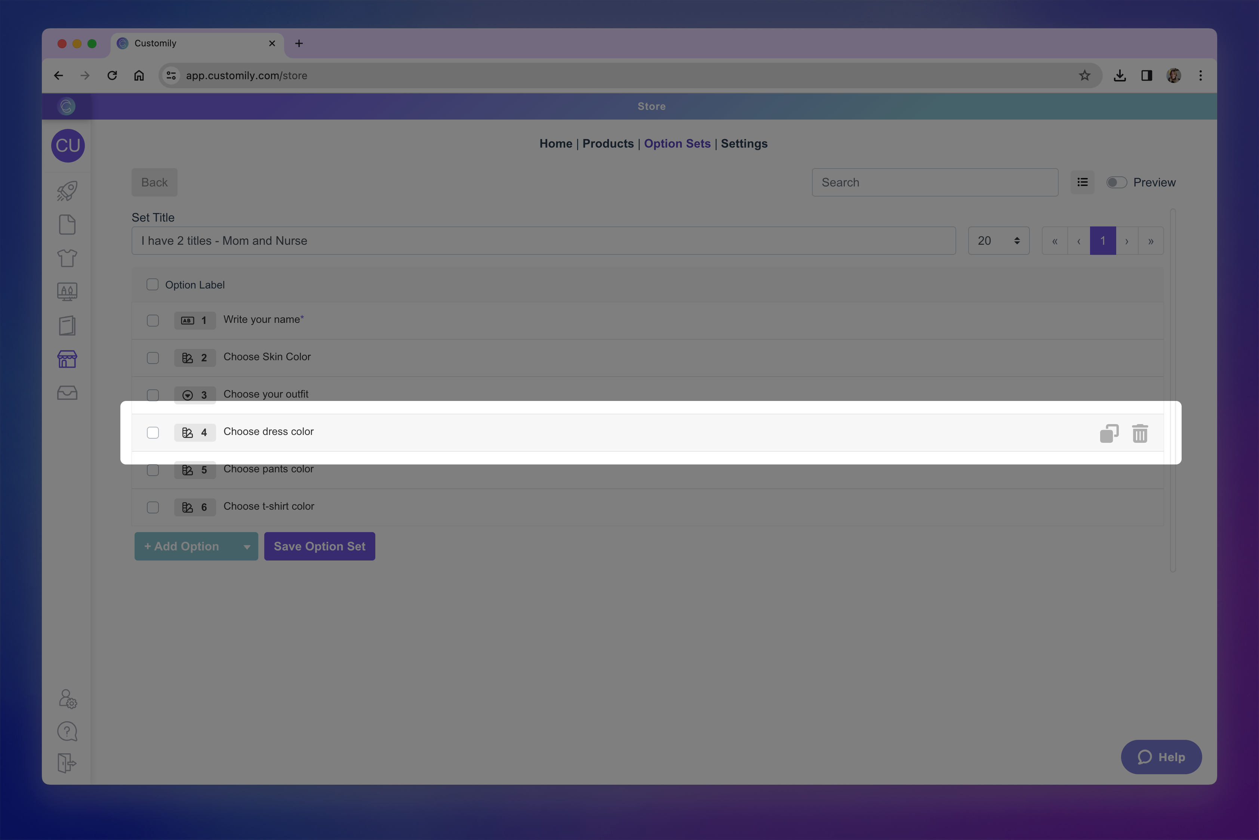Viewport: 1259px width, 840px height.
Task: Expand the Add Option dropdown arrow
Action: [247, 546]
